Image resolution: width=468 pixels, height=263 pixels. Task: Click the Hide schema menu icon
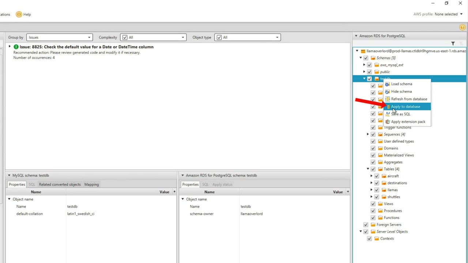click(388, 92)
